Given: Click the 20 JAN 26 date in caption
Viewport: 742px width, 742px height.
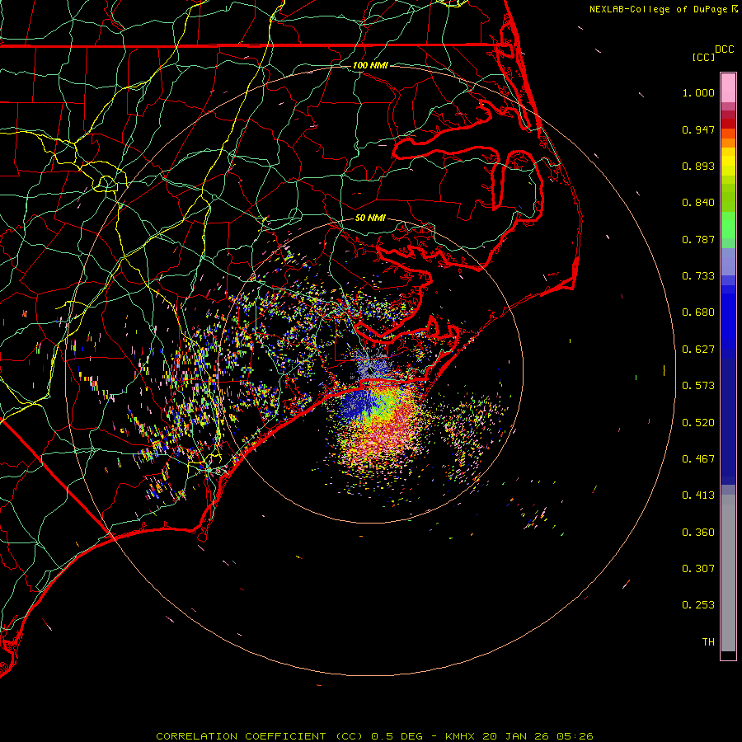Looking at the screenshot, I should click(x=515, y=736).
